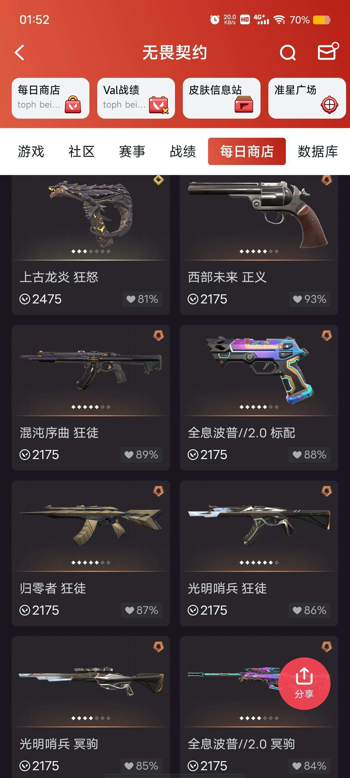The height and width of the screenshot is (778, 350).
Task: Switch to the 数据库 tab
Action: click(x=318, y=151)
